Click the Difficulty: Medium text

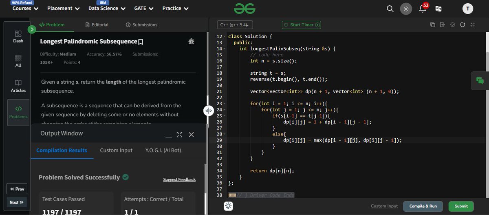[58, 54]
